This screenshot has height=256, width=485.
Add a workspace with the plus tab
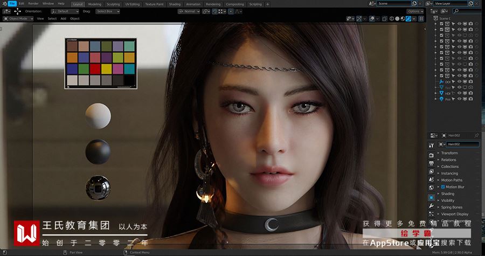pyautogui.click(x=267, y=4)
